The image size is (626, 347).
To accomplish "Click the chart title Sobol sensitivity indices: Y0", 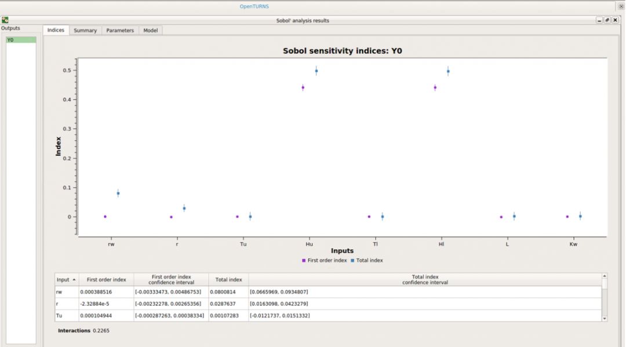I will coord(343,50).
